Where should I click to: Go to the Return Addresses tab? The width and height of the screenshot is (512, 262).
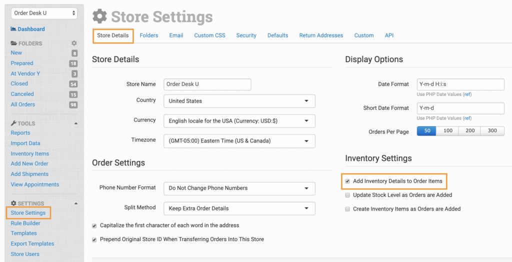pos(321,35)
